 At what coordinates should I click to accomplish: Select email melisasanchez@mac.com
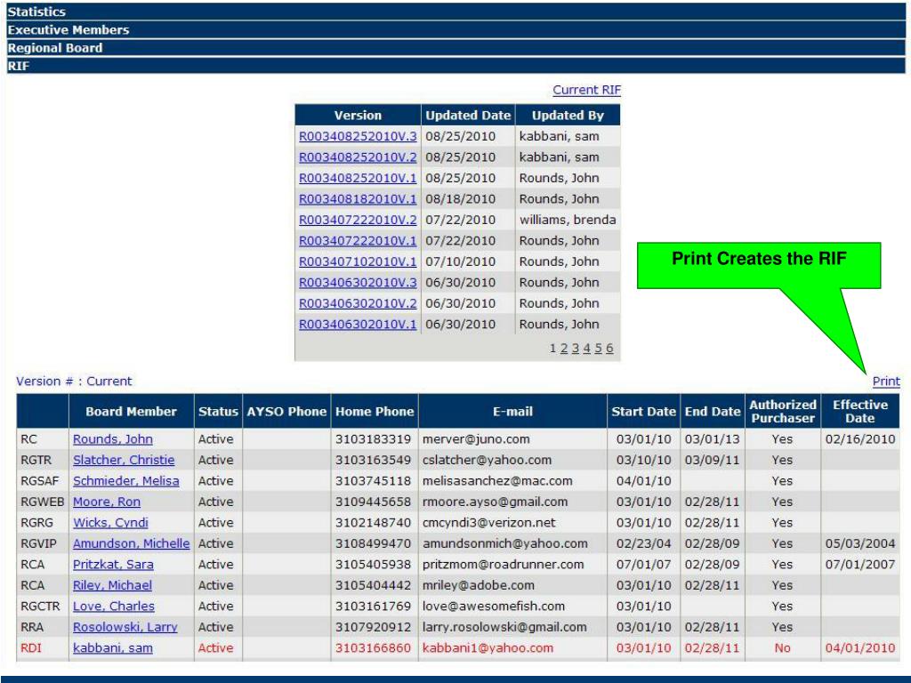[497, 481]
